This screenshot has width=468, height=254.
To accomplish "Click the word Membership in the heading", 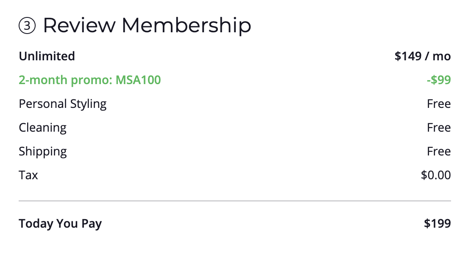I will point(186,25).
